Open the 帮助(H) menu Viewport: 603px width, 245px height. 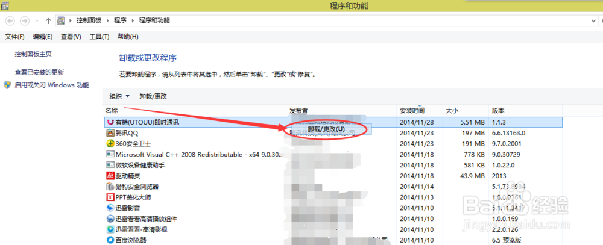tap(128, 37)
